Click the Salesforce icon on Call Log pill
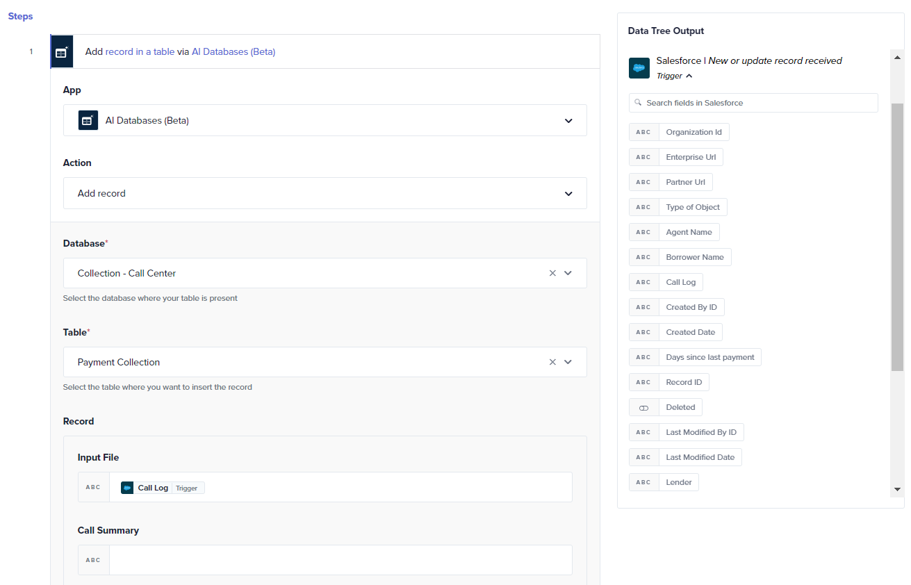Image resolution: width=911 pixels, height=585 pixels. pyautogui.click(x=127, y=488)
